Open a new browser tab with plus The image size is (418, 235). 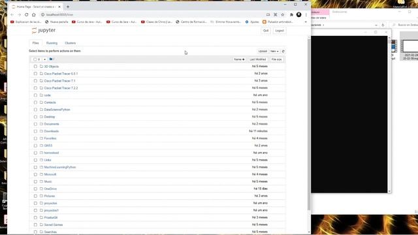[x=68, y=7]
